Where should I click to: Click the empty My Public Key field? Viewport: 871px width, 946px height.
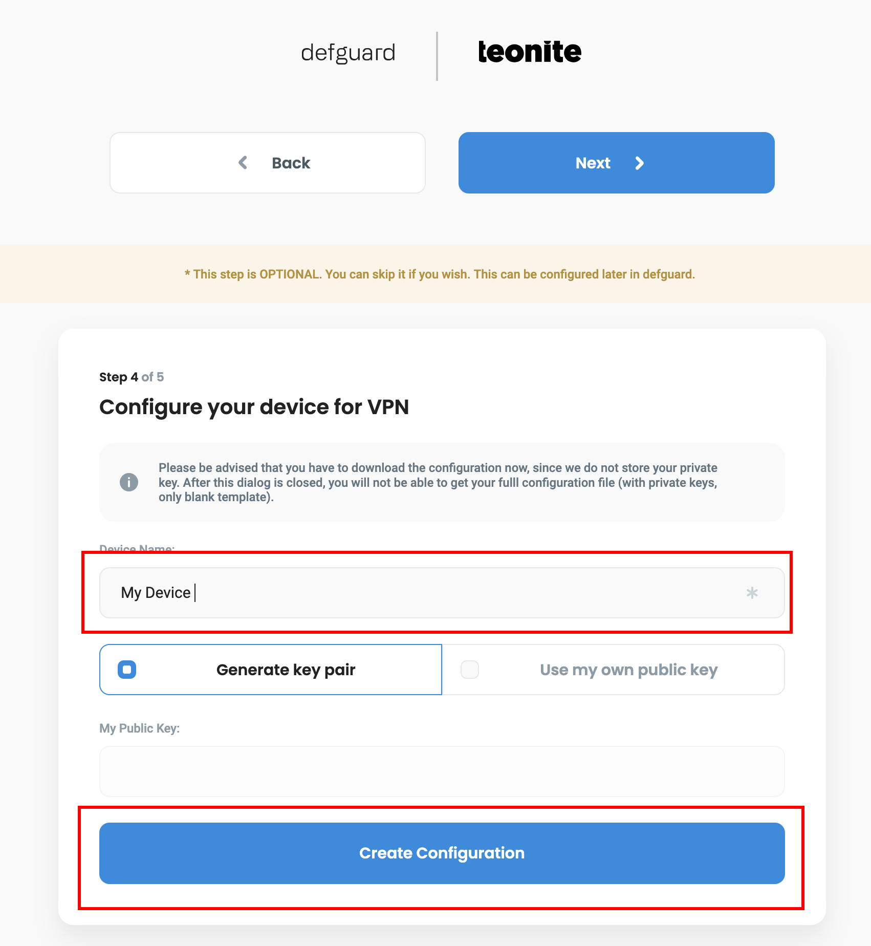pos(442,771)
